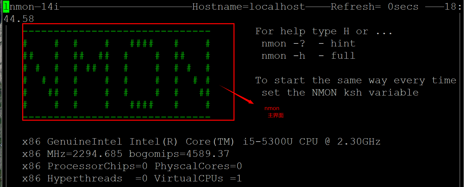
Task: Click the Refresh= 0secs header text
Action: (x=374, y=7)
